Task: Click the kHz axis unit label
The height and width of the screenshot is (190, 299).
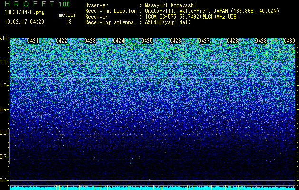Action: [x=4, y=38]
